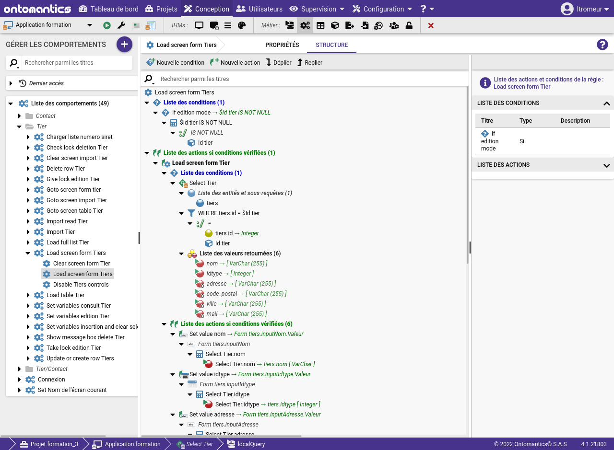The height and width of the screenshot is (450, 614).
Task: Click Select Tier in bottom breadcrumb
Action: point(195,444)
